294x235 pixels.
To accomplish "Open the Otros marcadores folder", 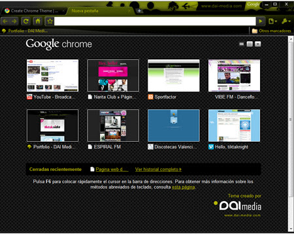I will (271, 31).
